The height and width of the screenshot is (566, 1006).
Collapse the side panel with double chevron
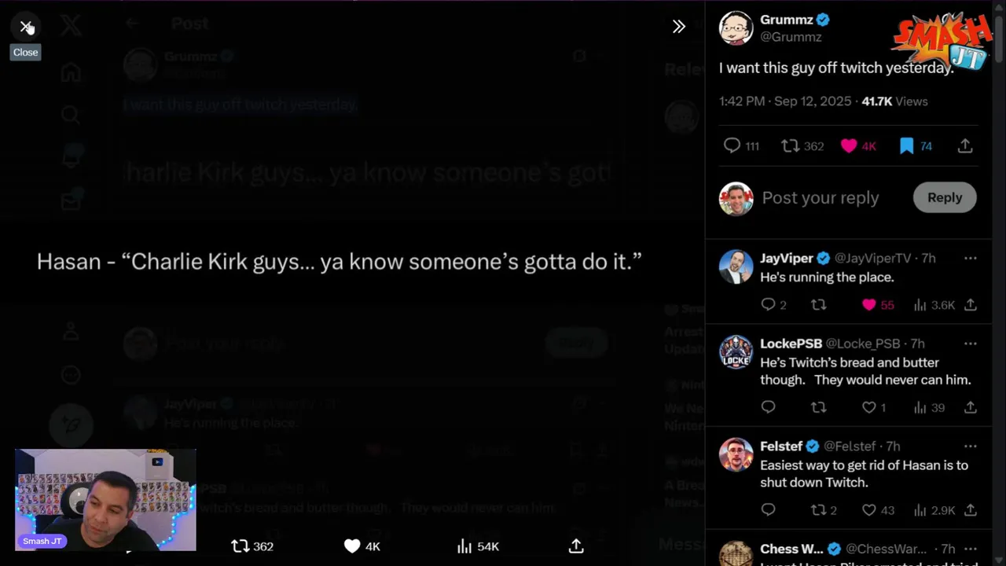click(x=679, y=27)
